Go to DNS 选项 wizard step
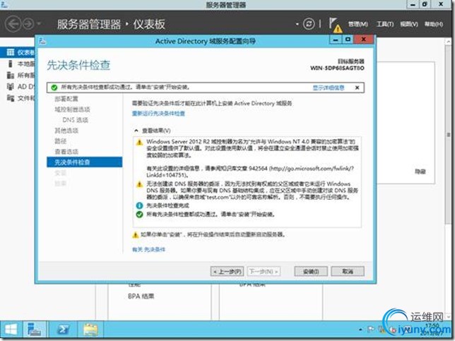The width and height of the screenshot is (455, 341). click(x=75, y=120)
